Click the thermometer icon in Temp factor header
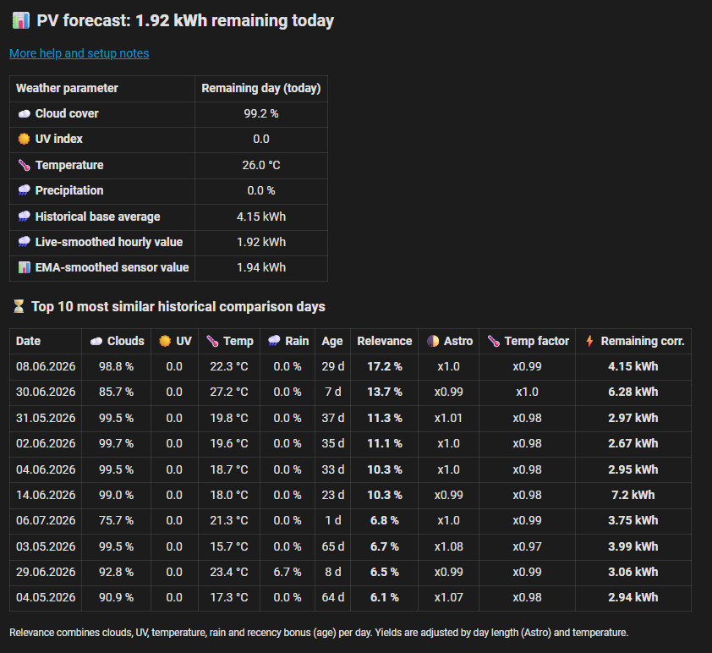This screenshot has width=712, height=653. (494, 341)
